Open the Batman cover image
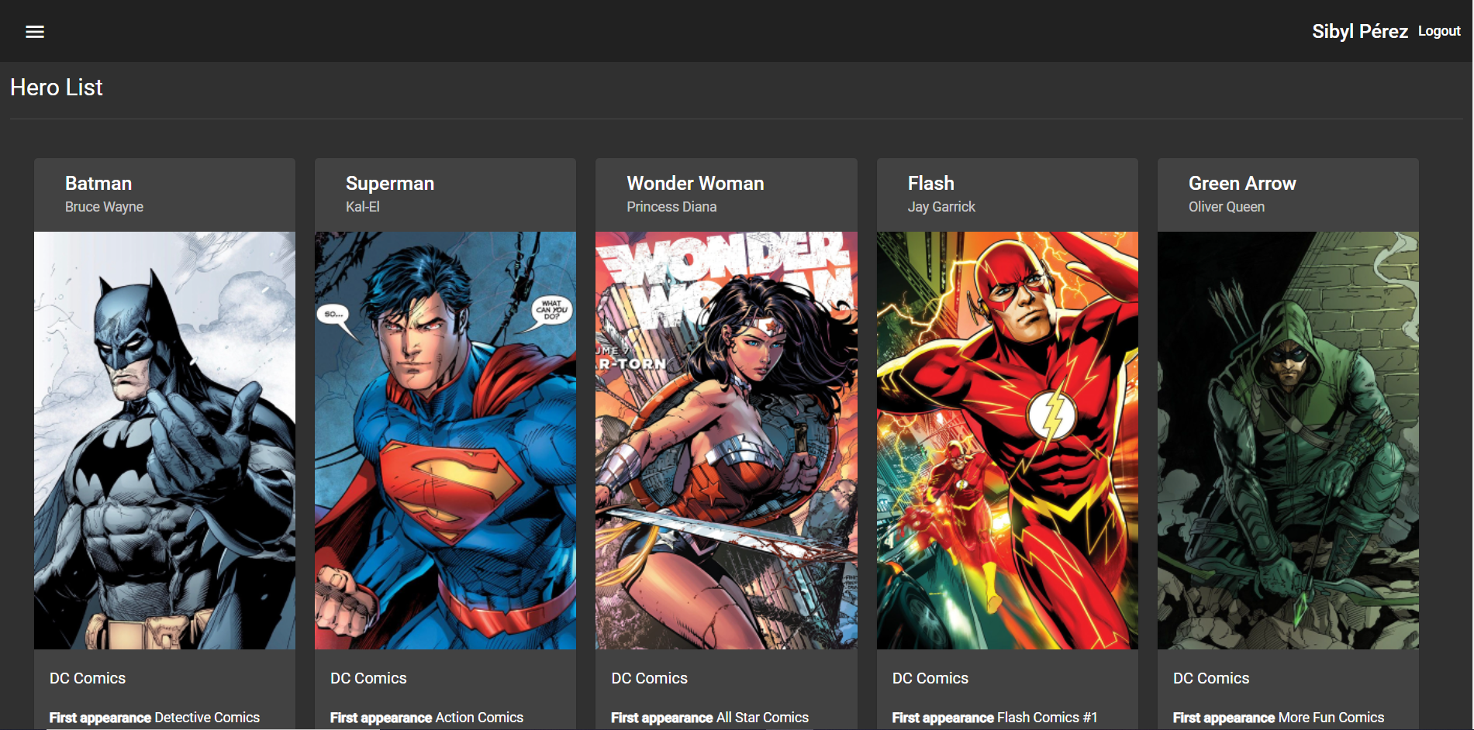 164,440
